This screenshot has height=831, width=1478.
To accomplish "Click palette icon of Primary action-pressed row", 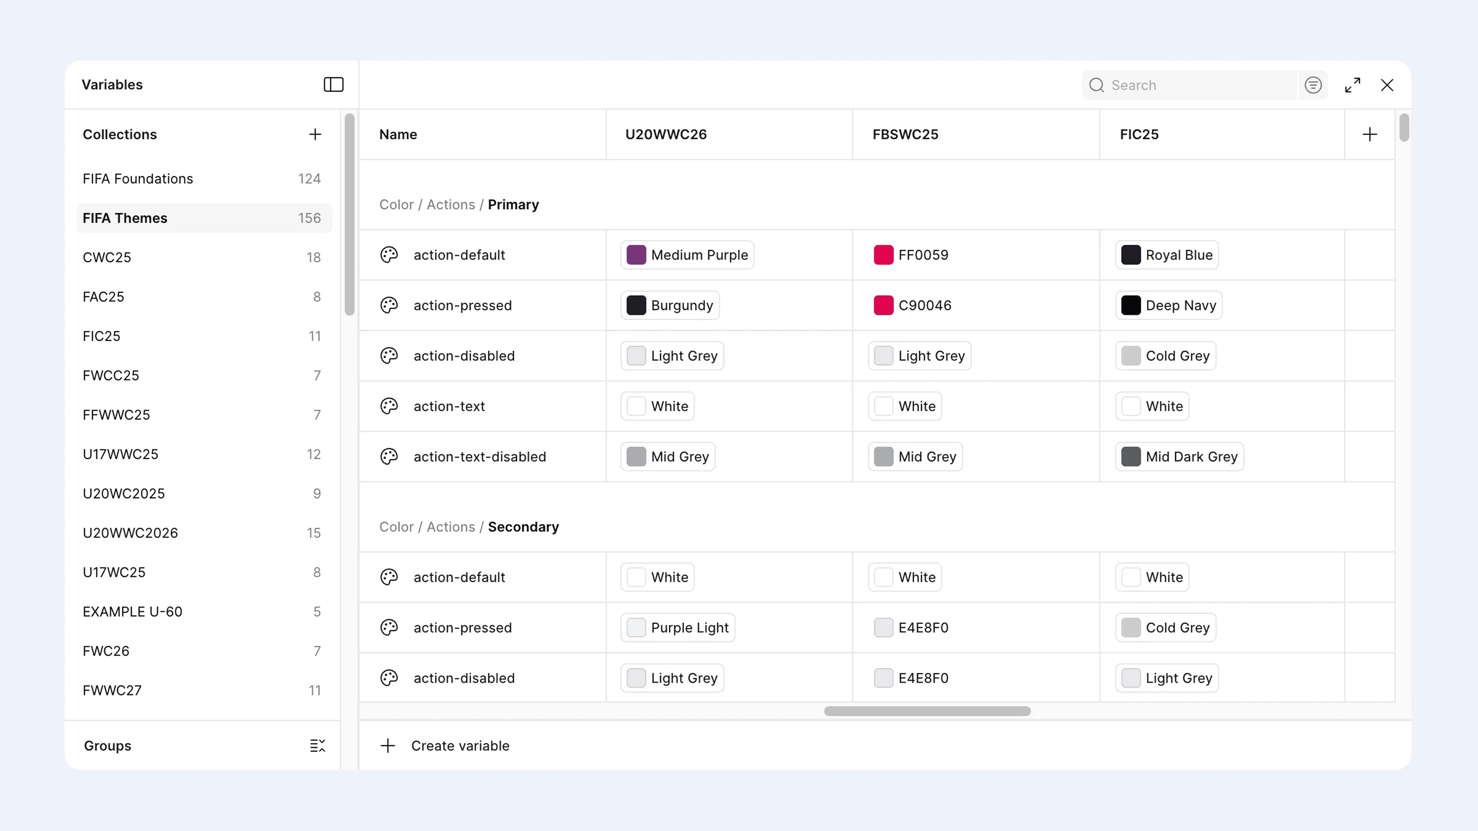I will (389, 305).
